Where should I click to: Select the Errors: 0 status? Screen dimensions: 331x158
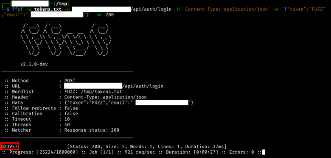(241, 152)
